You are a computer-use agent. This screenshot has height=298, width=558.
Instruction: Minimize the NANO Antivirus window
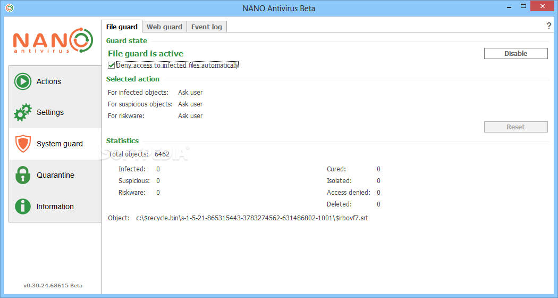pos(508,6)
